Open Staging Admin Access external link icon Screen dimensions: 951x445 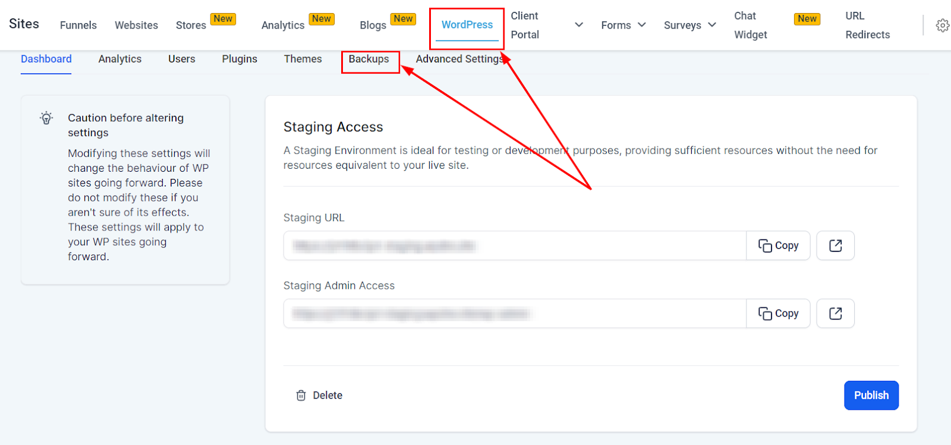(835, 313)
